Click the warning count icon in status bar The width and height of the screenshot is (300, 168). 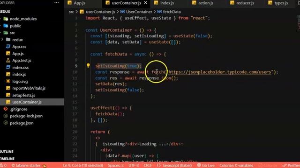[x=1, y=165]
